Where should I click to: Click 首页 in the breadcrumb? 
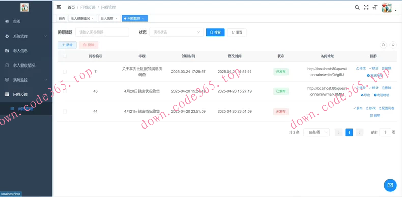pos(71,8)
